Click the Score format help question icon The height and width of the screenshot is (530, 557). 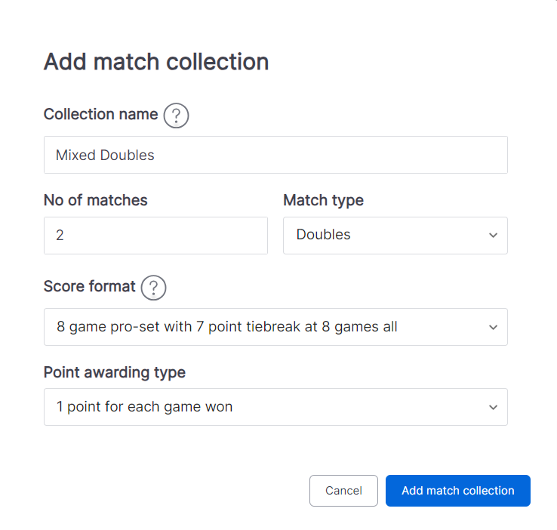[153, 288]
